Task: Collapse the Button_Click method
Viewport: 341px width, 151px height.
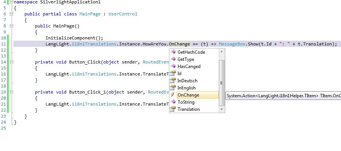Action: pos(12,62)
